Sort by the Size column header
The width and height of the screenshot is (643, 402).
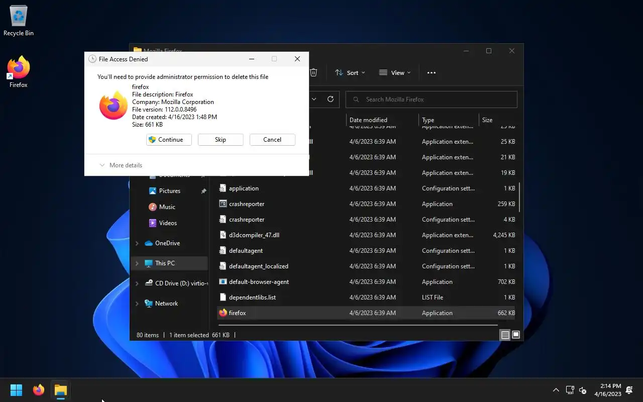(497, 120)
